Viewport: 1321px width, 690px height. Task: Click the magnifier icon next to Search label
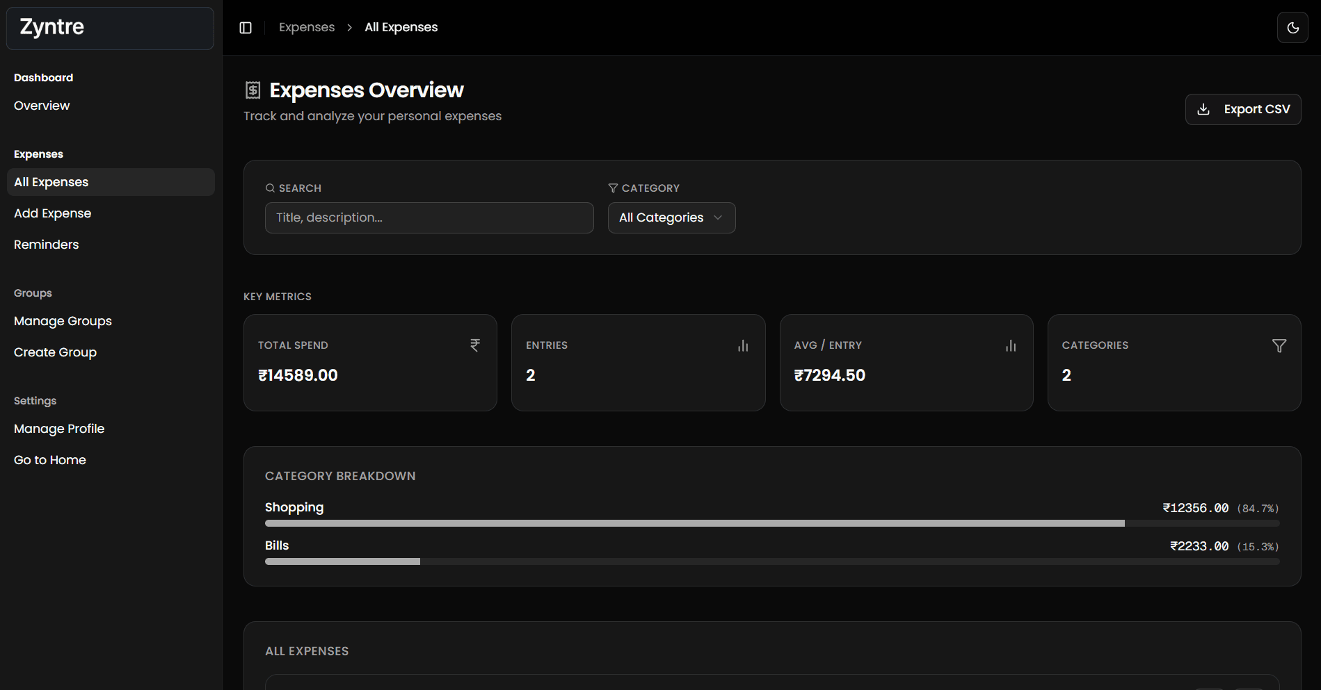[270, 188]
